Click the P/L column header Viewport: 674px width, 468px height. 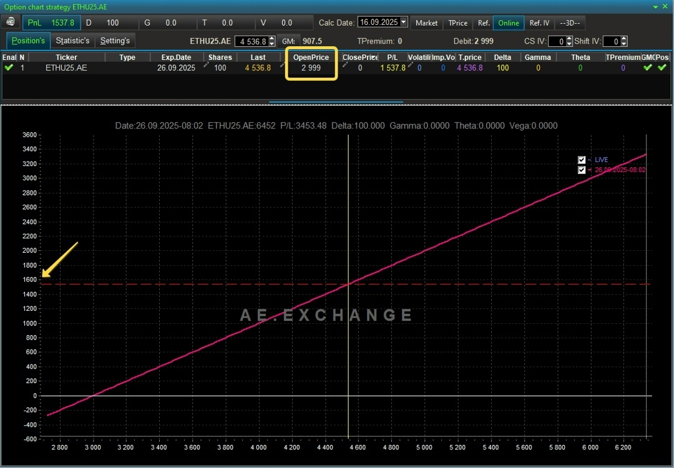coord(392,57)
